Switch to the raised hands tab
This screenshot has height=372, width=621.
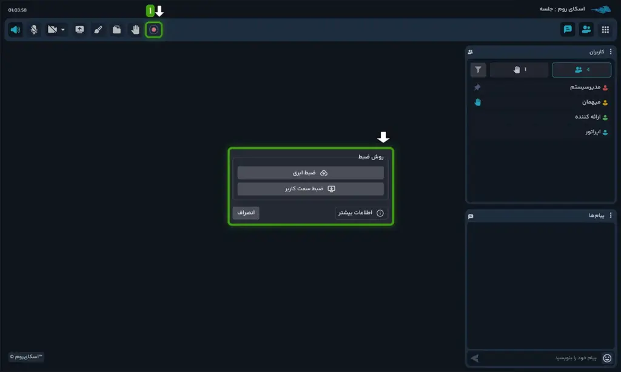519,70
